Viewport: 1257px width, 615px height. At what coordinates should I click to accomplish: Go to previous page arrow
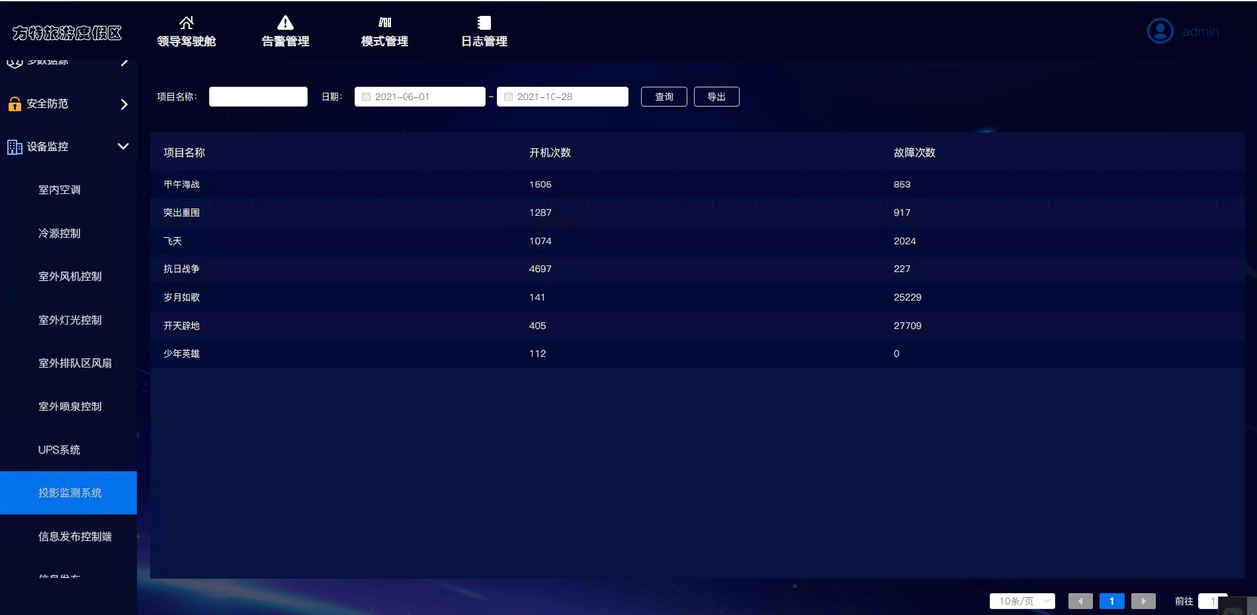point(1080,601)
